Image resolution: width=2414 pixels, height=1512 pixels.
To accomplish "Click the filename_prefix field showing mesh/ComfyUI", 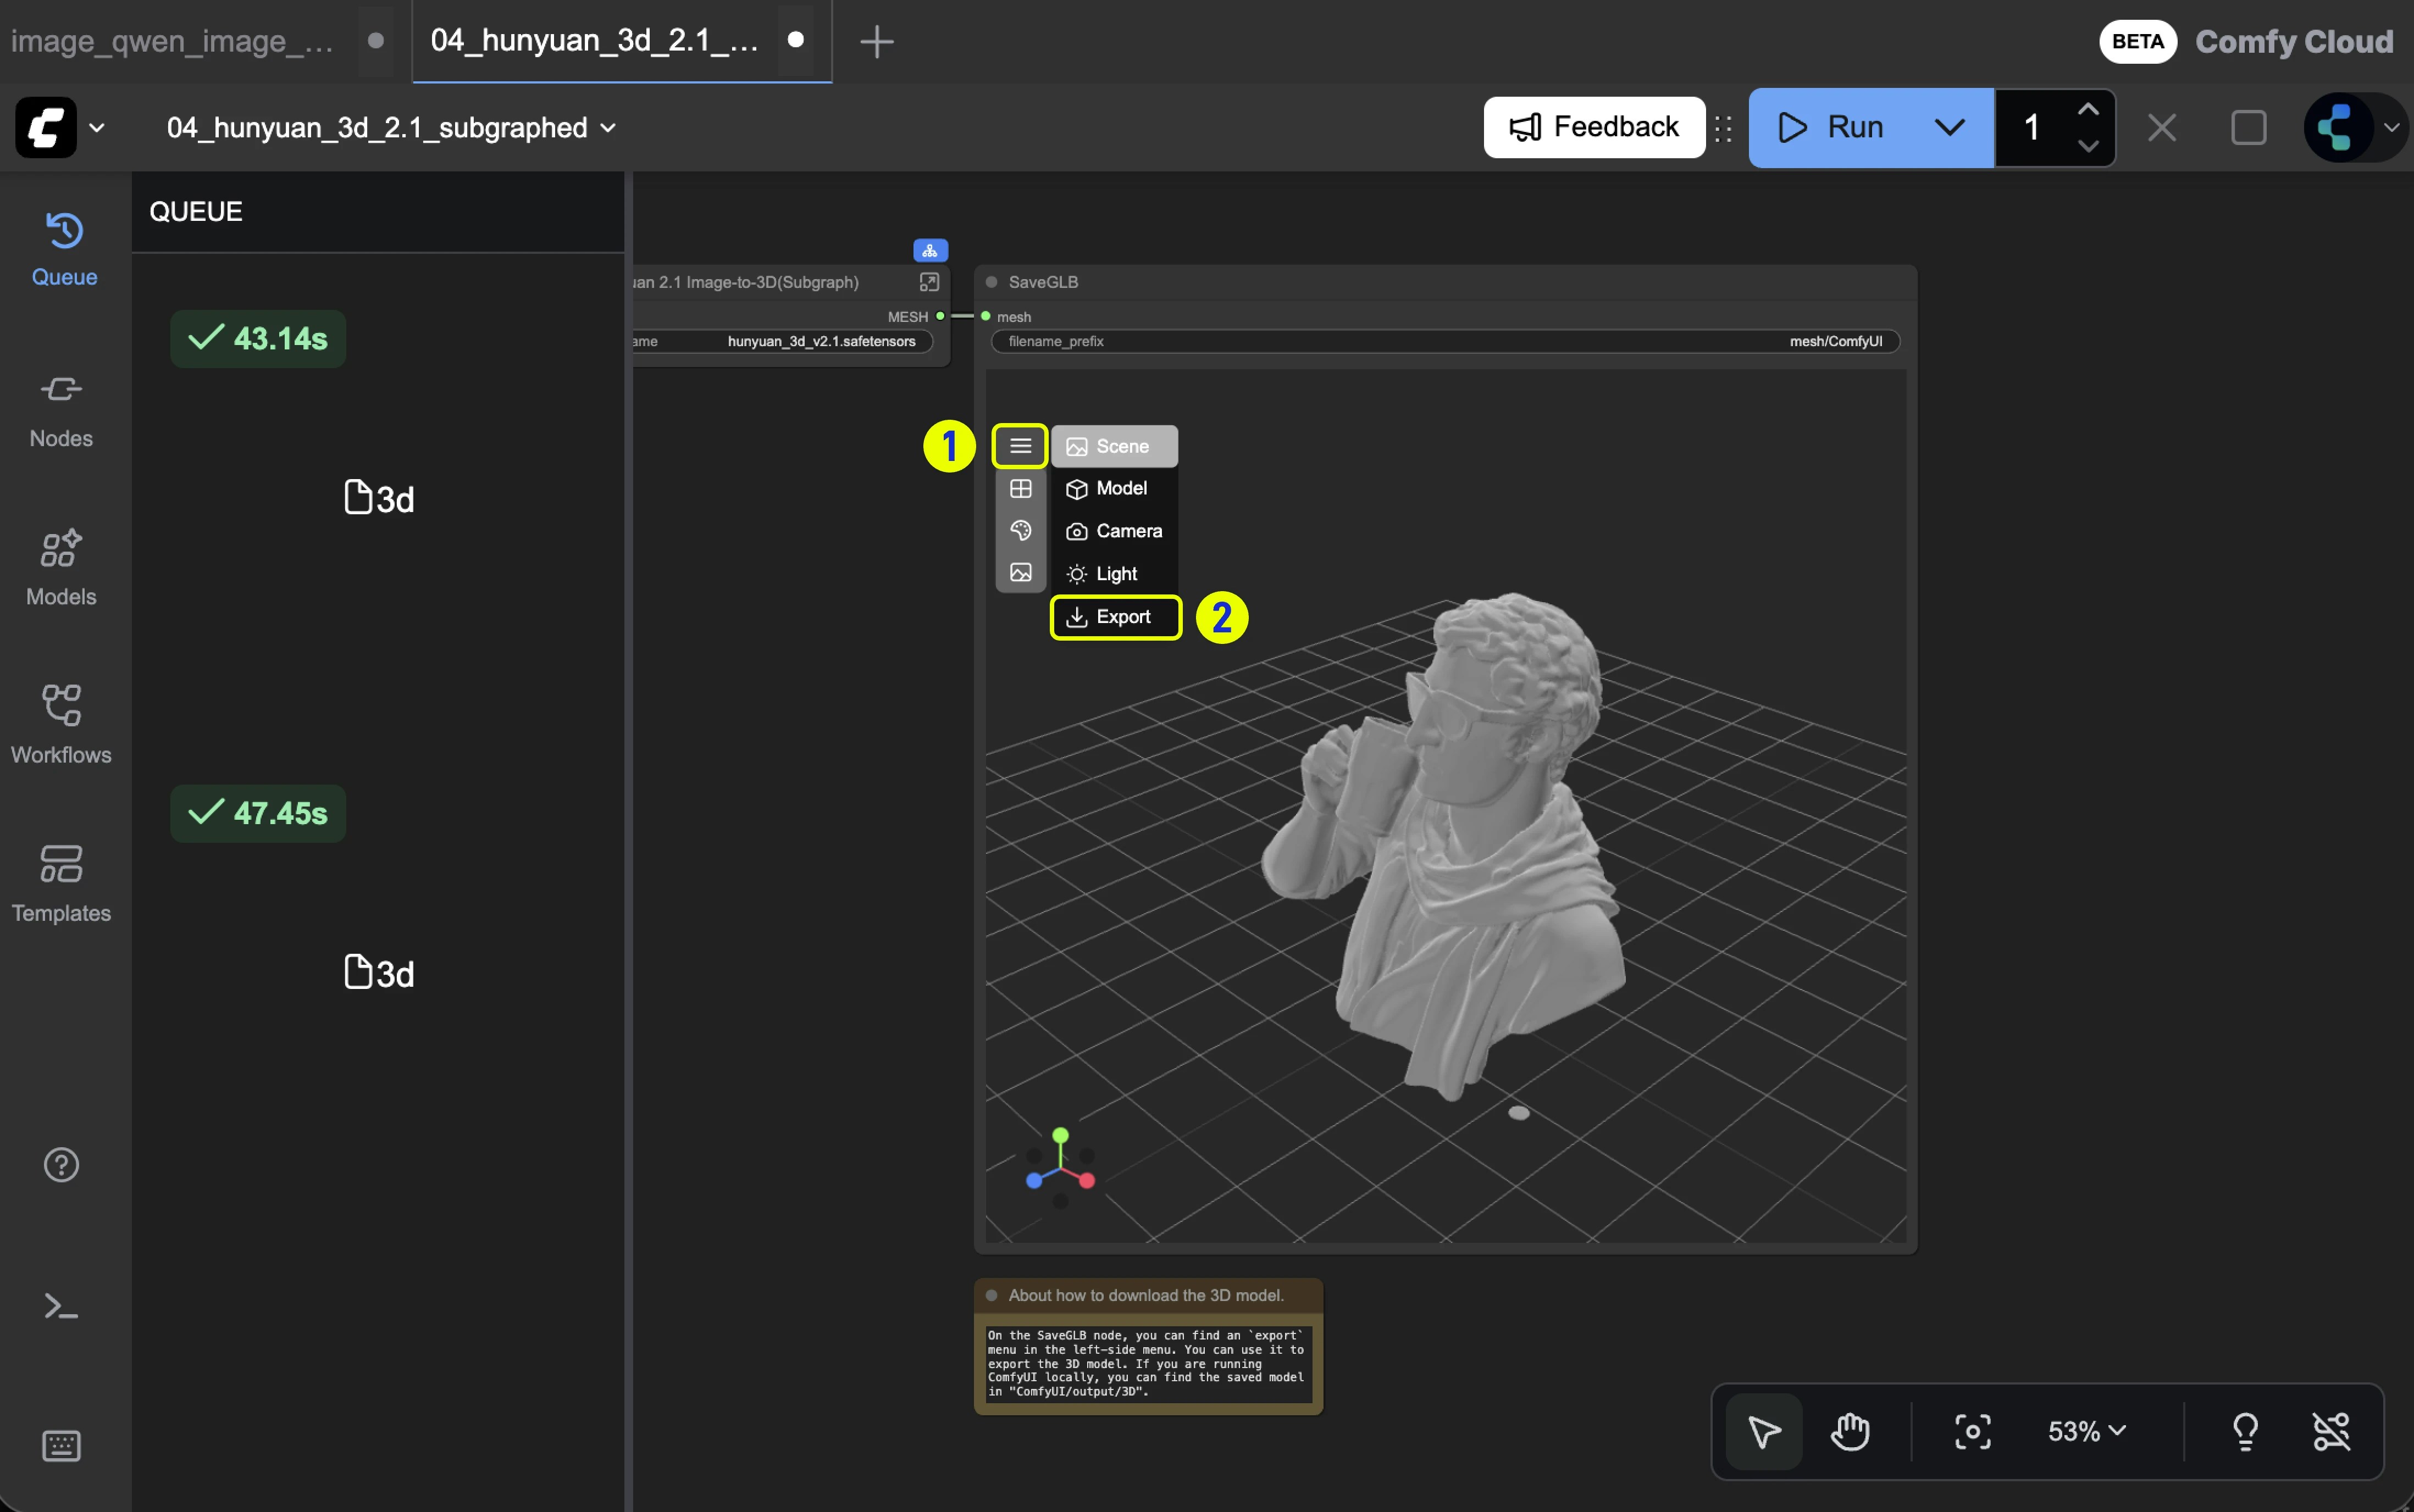I will (x=1839, y=341).
